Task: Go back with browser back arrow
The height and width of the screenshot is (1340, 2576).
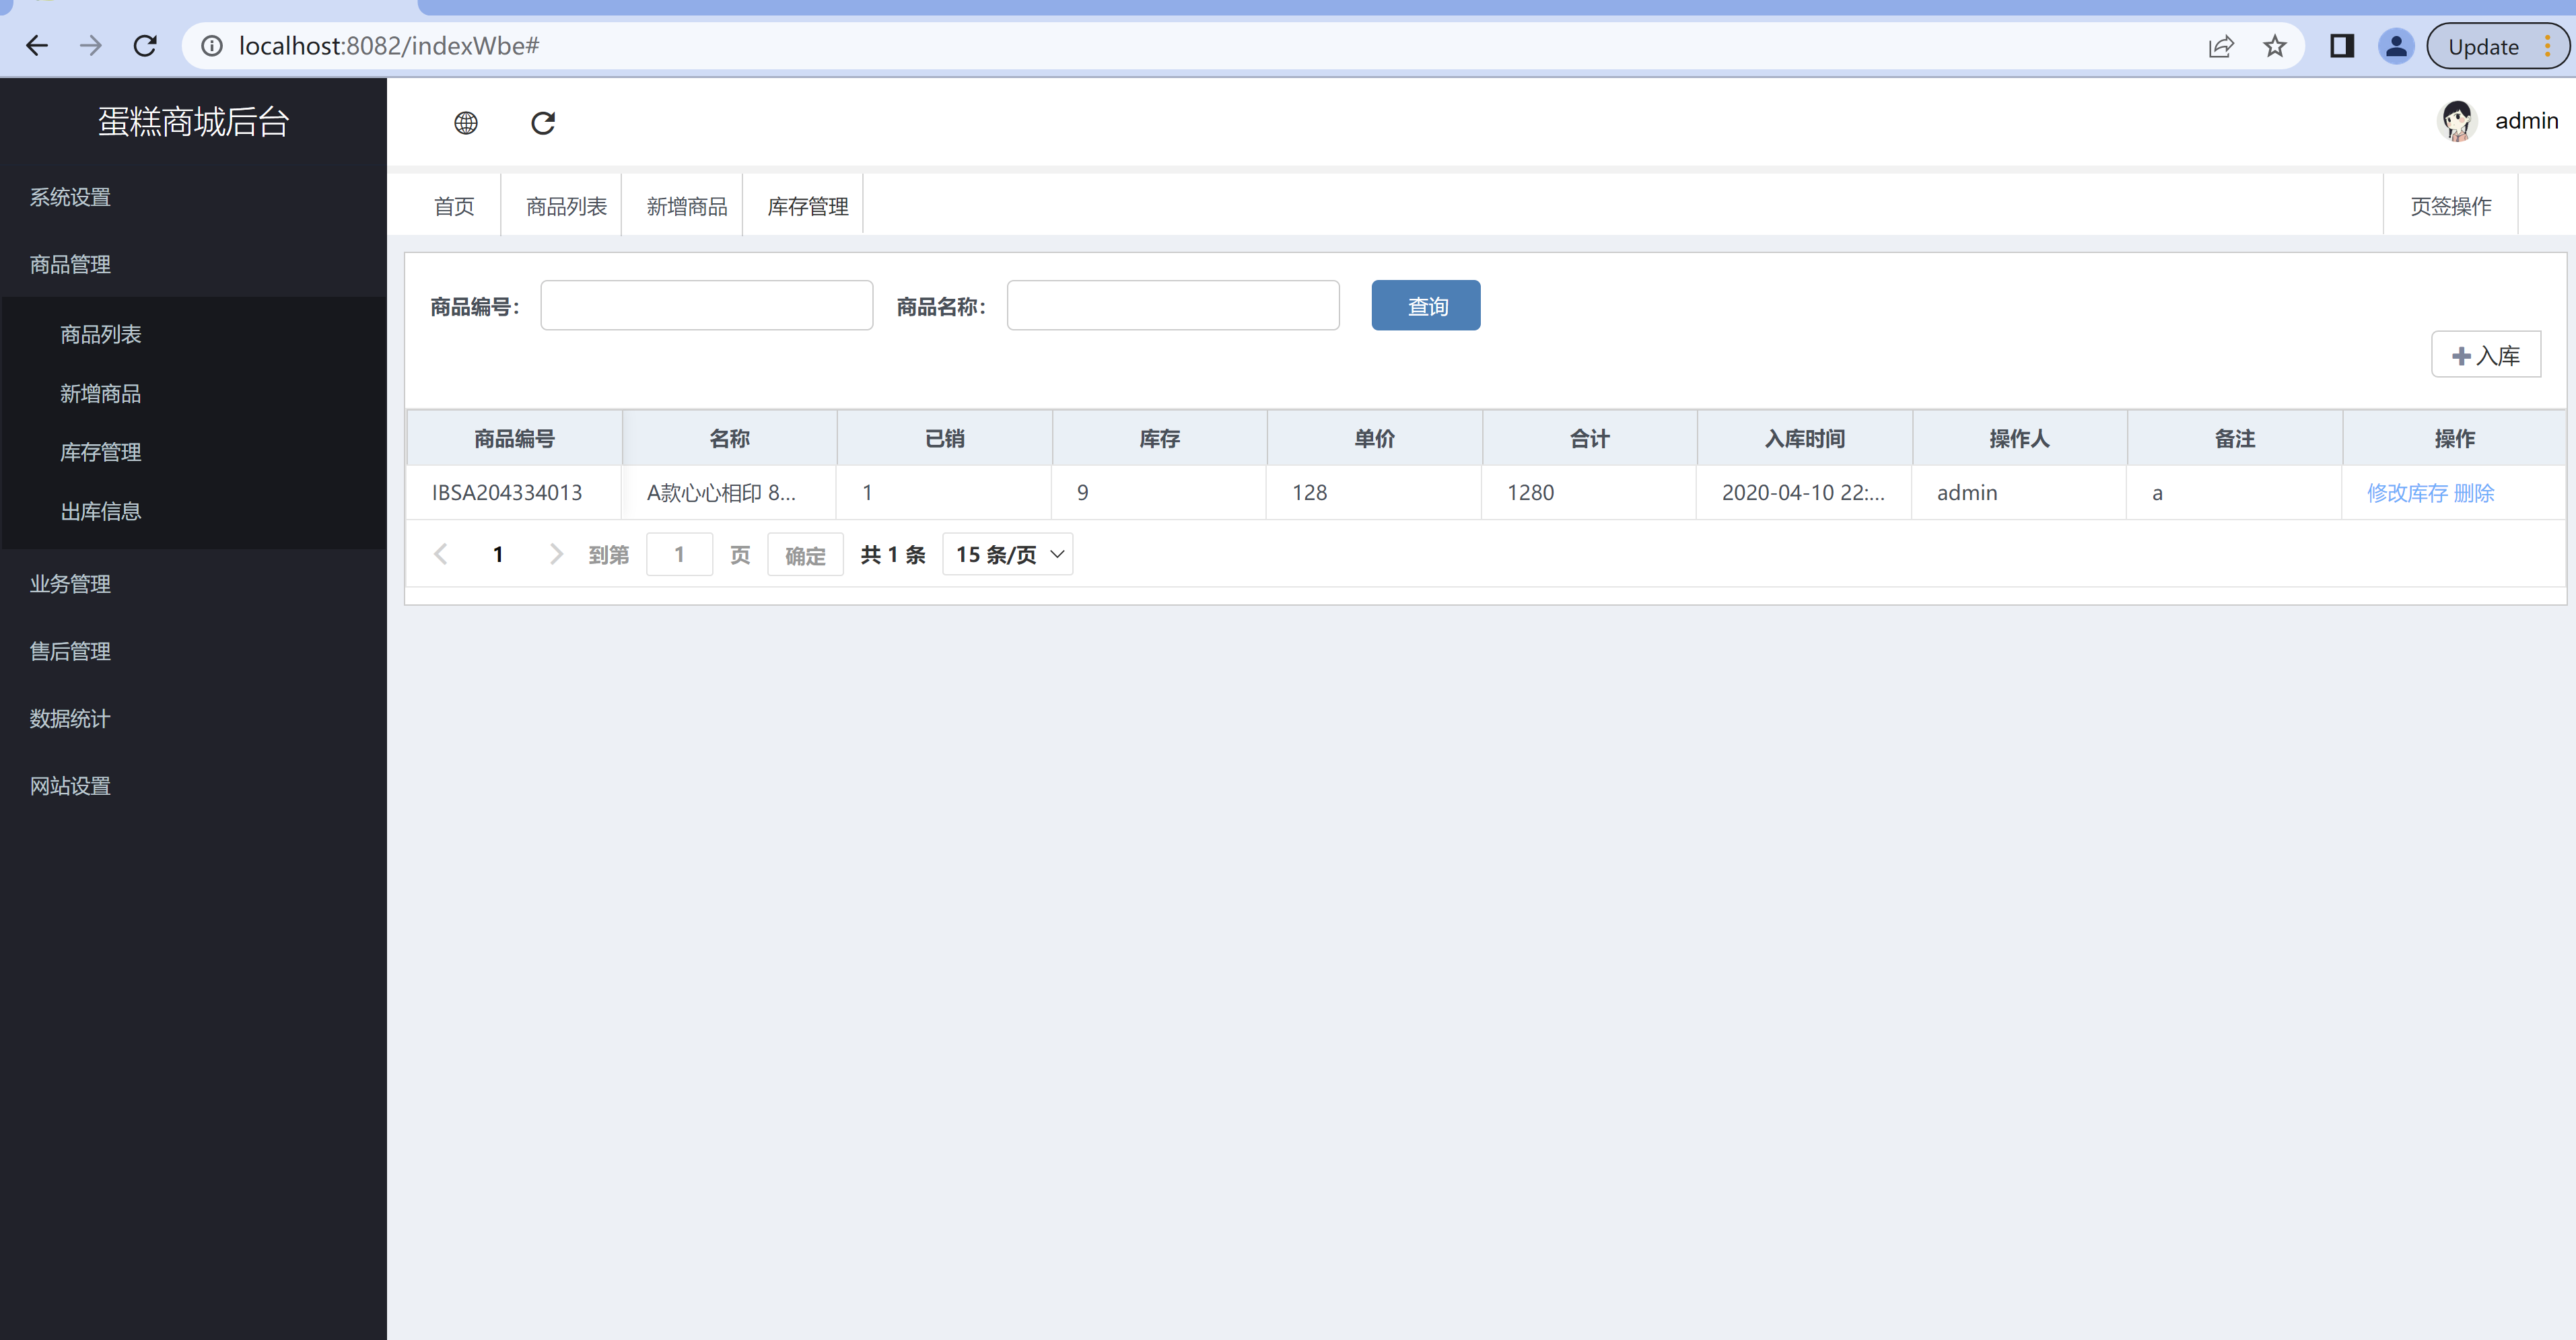Action: (37, 46)
